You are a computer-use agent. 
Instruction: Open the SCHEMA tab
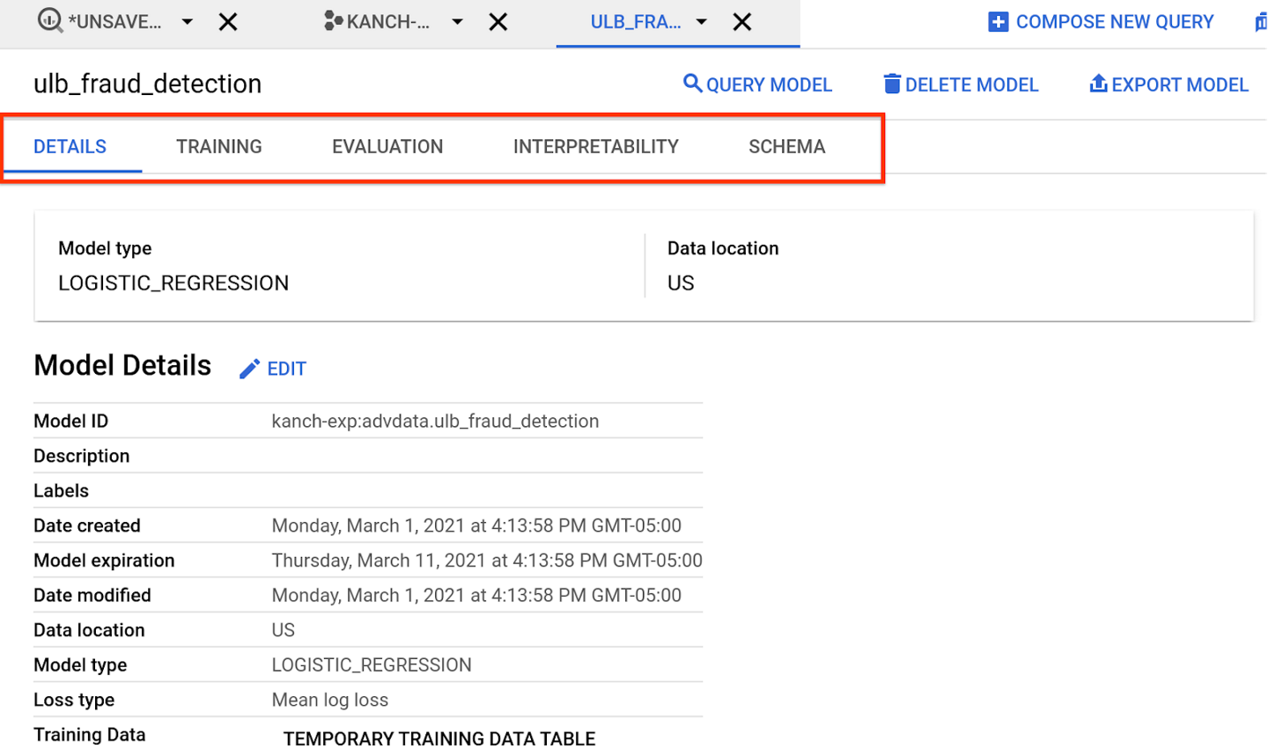(x=786, y=146)
